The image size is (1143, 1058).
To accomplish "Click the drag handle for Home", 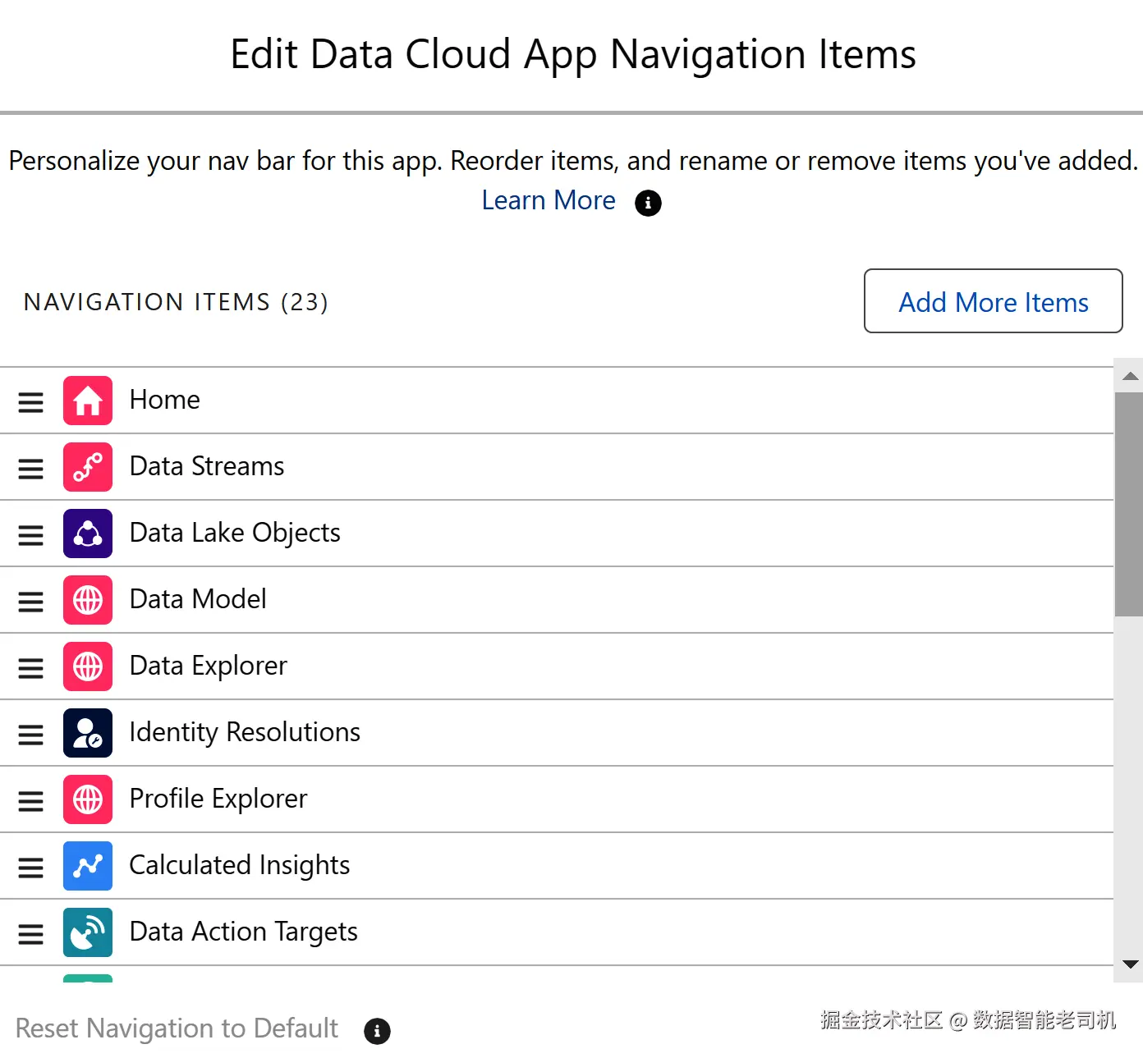I will click(31, 402).
